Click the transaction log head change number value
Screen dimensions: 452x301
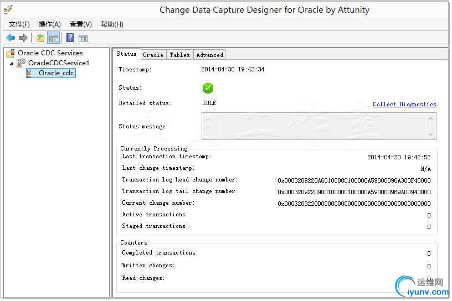coord(354,180)
